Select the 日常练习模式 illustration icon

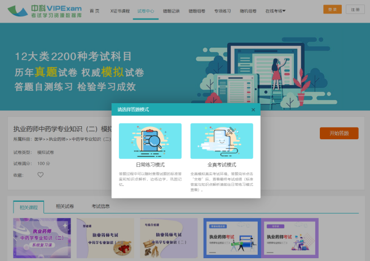150,141
